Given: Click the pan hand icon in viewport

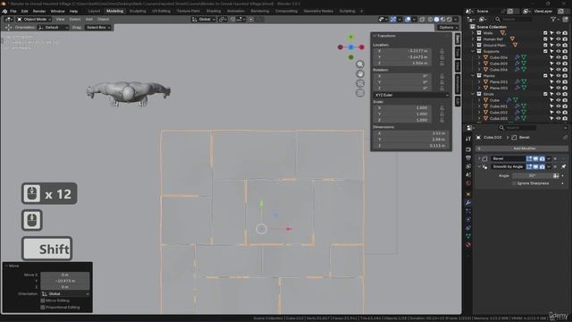Looking at the screenshot, I should pyautogui.click(x=360, y=73).
